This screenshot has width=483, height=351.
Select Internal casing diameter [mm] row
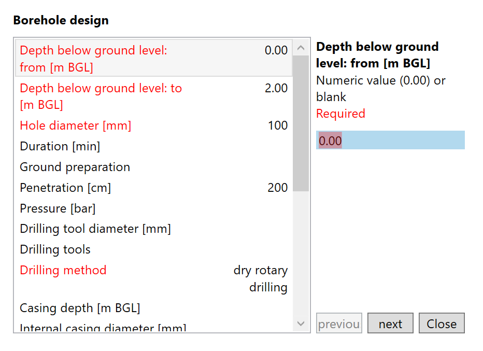[153, 328]
